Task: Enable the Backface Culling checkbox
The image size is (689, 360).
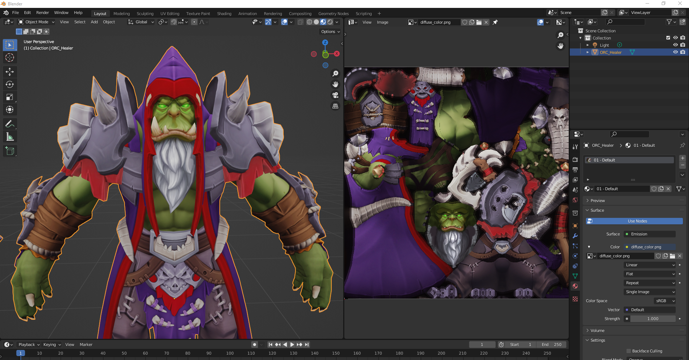Action: (x=629, y=351)
